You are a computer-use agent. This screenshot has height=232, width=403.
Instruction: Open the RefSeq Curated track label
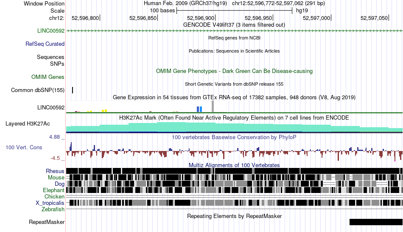[45, 44]
